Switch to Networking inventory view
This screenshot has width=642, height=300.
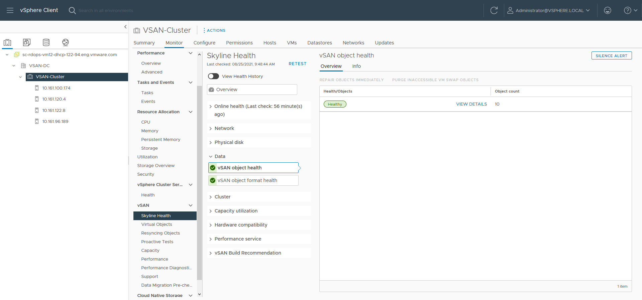click(66, 42)
